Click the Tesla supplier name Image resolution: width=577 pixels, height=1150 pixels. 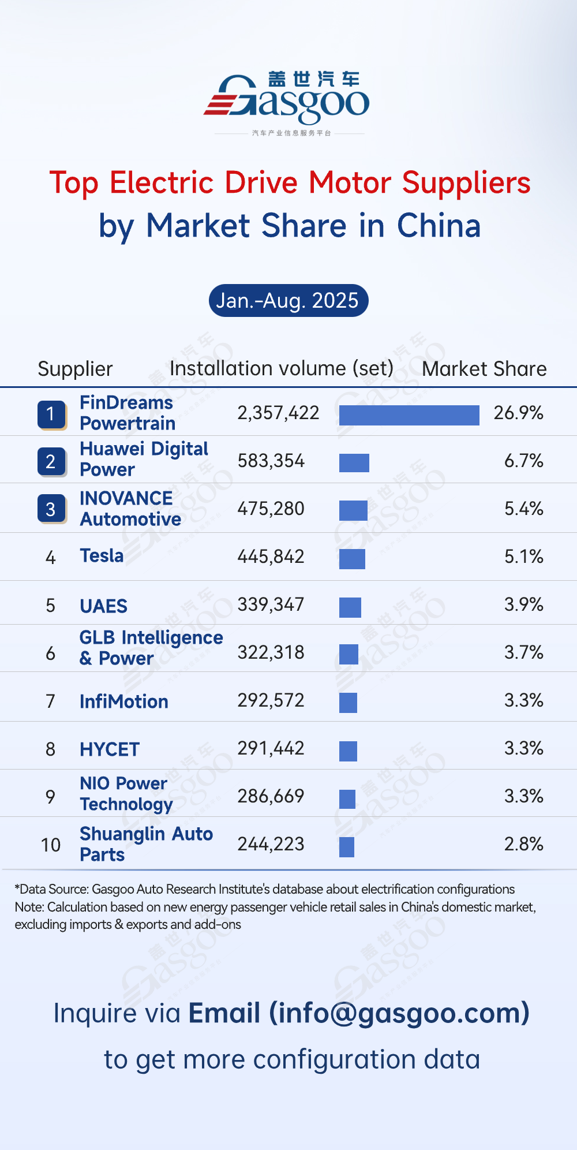coord(102,555)
